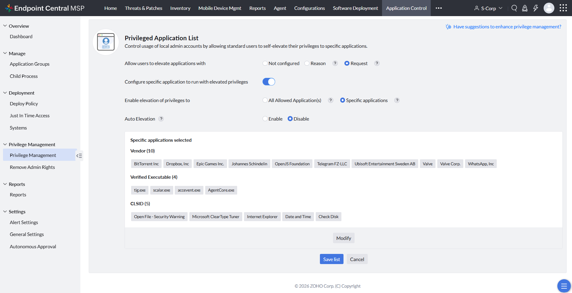The width and height of the screenshot is (572, 293).
Task: Select Enable for Auto Elevation
Action: click(x=265, y=119)
